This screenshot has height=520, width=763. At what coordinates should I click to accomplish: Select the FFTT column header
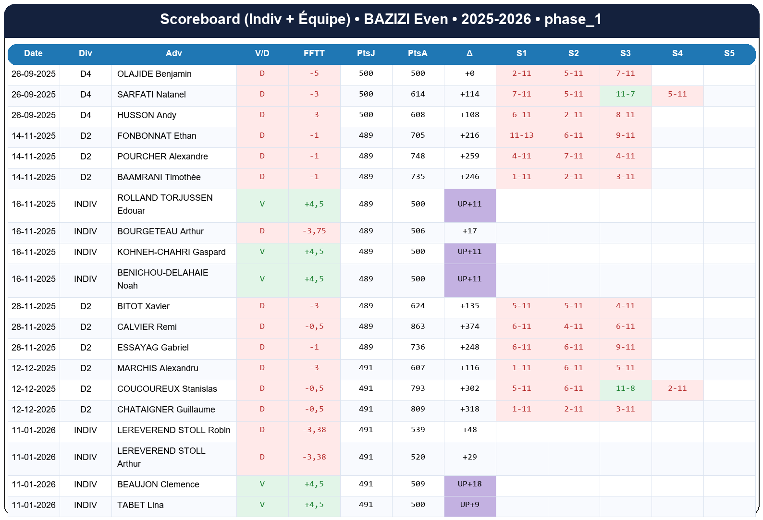coord(314,53)
